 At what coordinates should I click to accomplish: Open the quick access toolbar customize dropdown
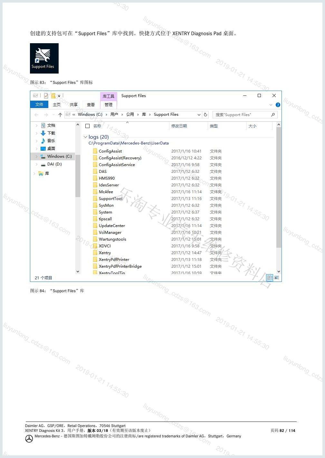(x=59, y=96)
